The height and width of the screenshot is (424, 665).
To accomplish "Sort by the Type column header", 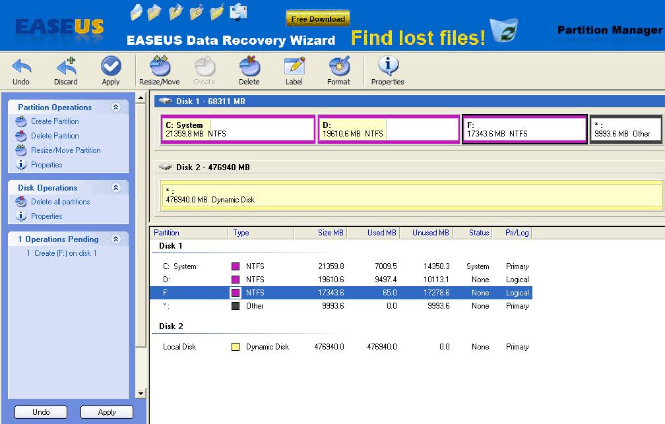I will (x=261, y=233).
